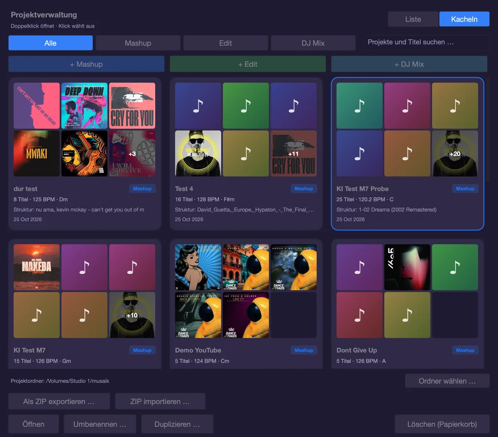
Task: Select the 'dur test' project title
Action: pos(25,189)
